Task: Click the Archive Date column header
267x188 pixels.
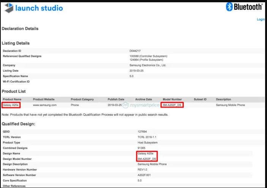Action: 144,99
